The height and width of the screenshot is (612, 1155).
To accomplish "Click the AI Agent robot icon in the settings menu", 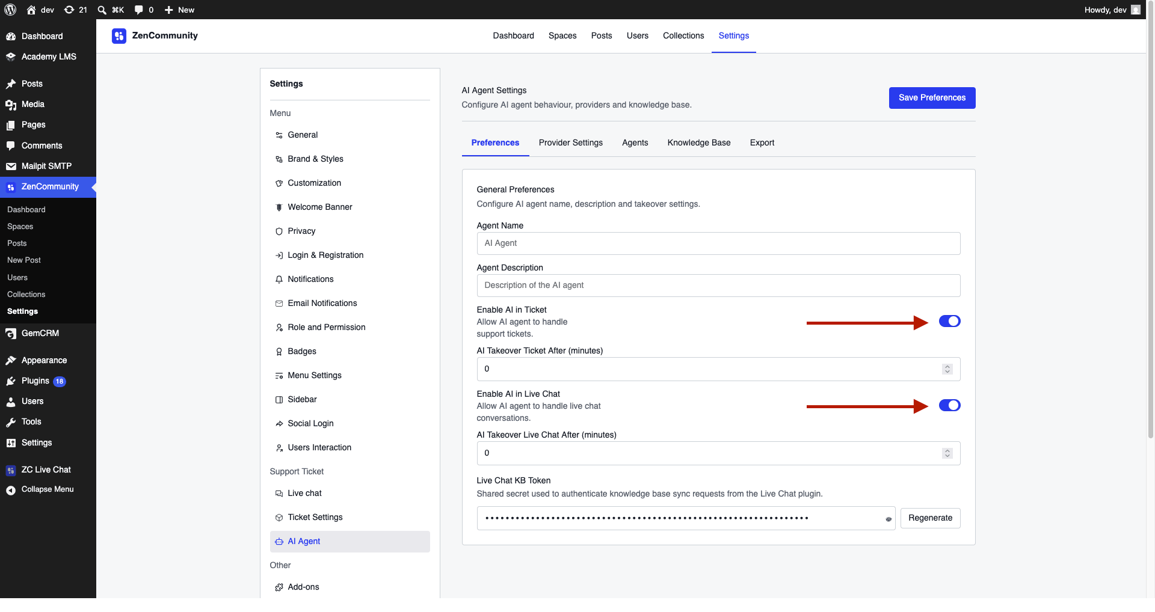I will pyautogui.click(x=279, y=542).
